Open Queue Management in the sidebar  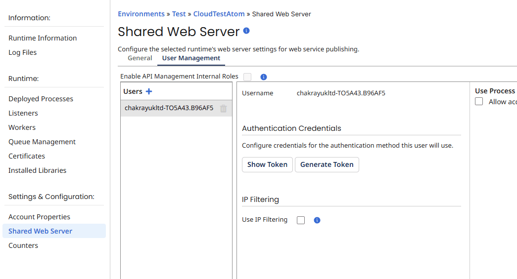(42, 142)
